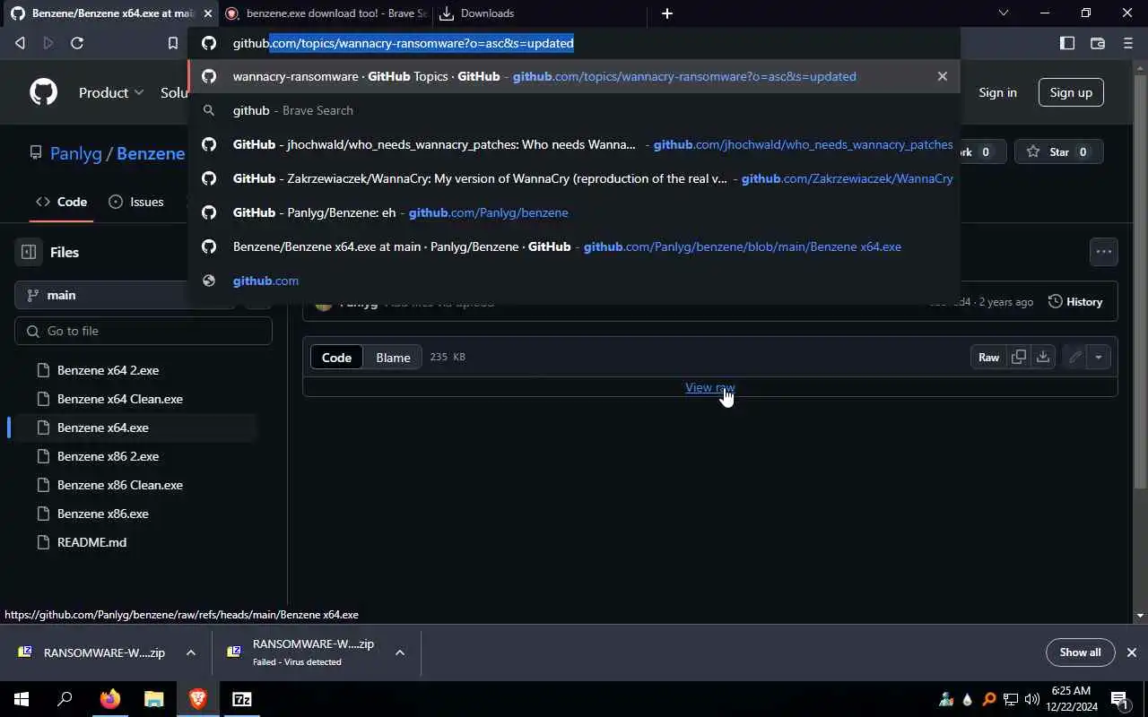Click the browser forward navigation arrow

click(x=48, y=43)
